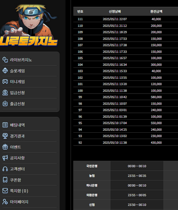Open 쪽지함 envelope icon
Image resolution: width=178 pixels, height=210 pixels.
[5, 191]
